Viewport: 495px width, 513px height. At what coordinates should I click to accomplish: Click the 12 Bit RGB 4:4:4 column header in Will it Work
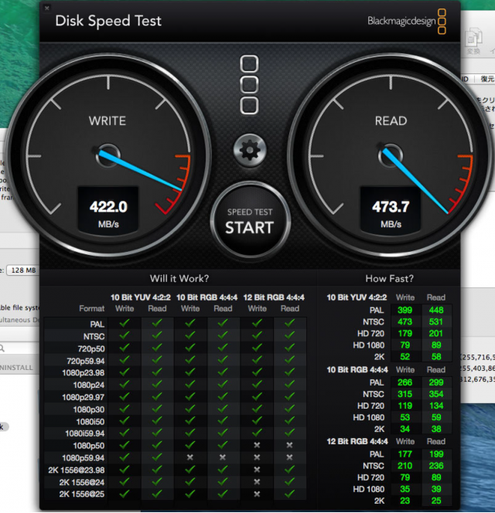(x=274, y=297)
